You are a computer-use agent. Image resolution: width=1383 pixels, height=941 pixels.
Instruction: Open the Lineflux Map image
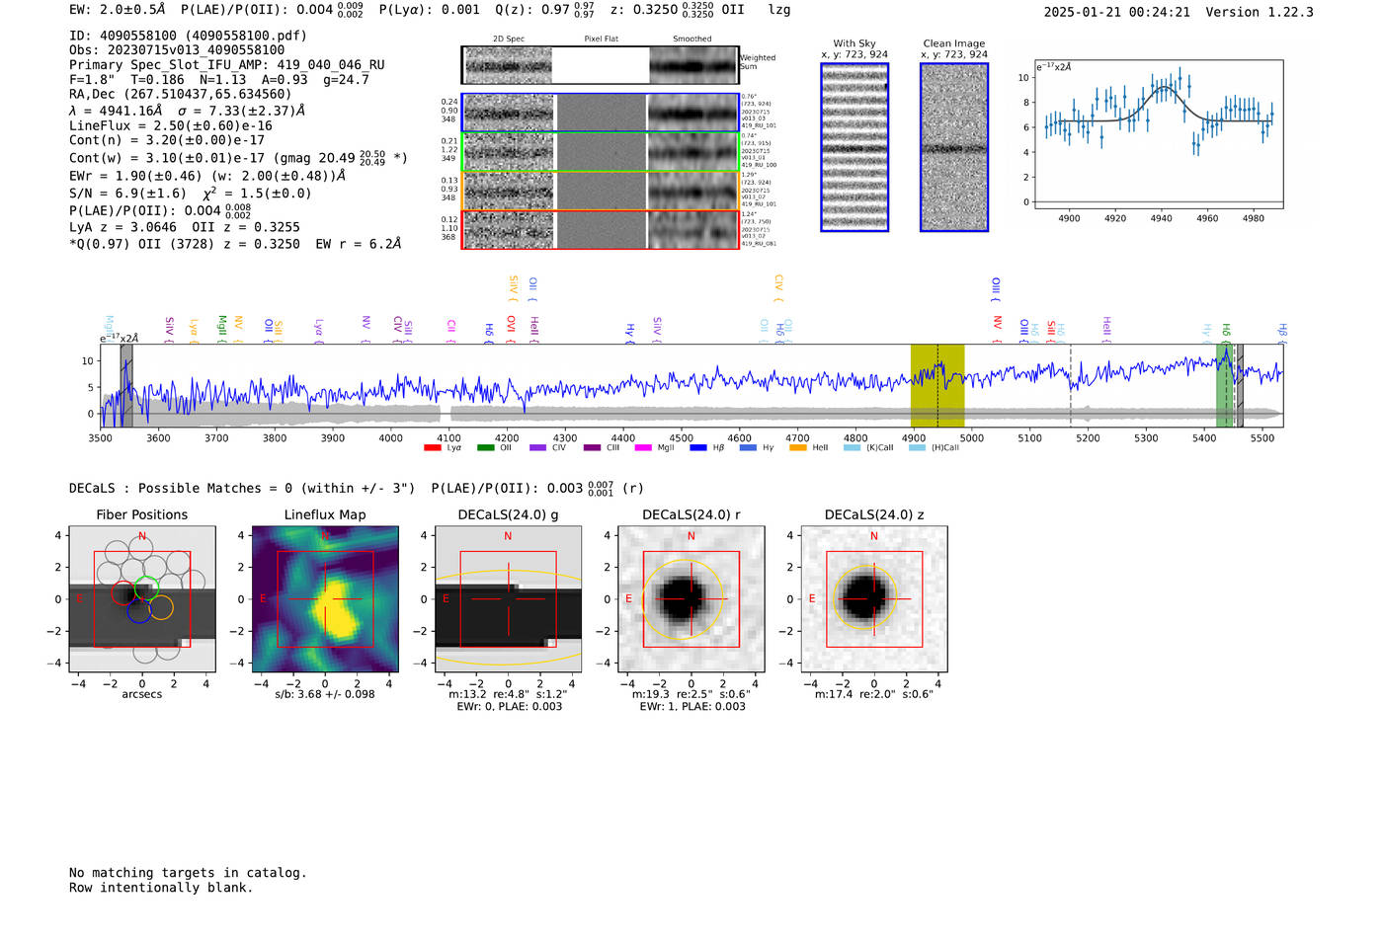(325, 598)
